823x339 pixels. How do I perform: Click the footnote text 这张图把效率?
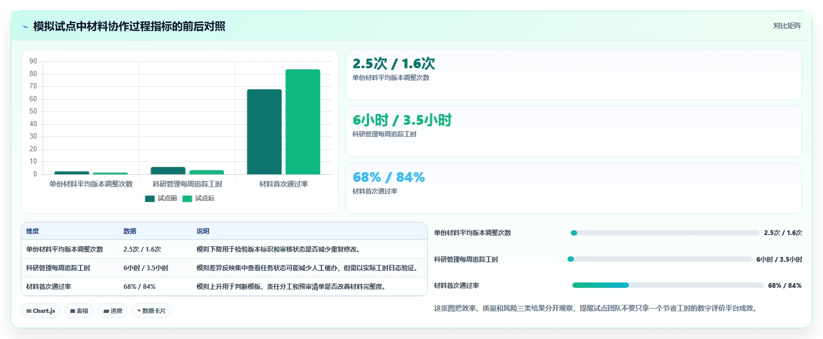(x=595, y=308)
